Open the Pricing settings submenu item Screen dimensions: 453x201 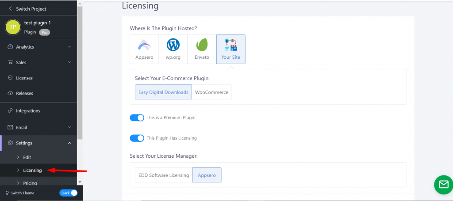[x=38, y=182]
